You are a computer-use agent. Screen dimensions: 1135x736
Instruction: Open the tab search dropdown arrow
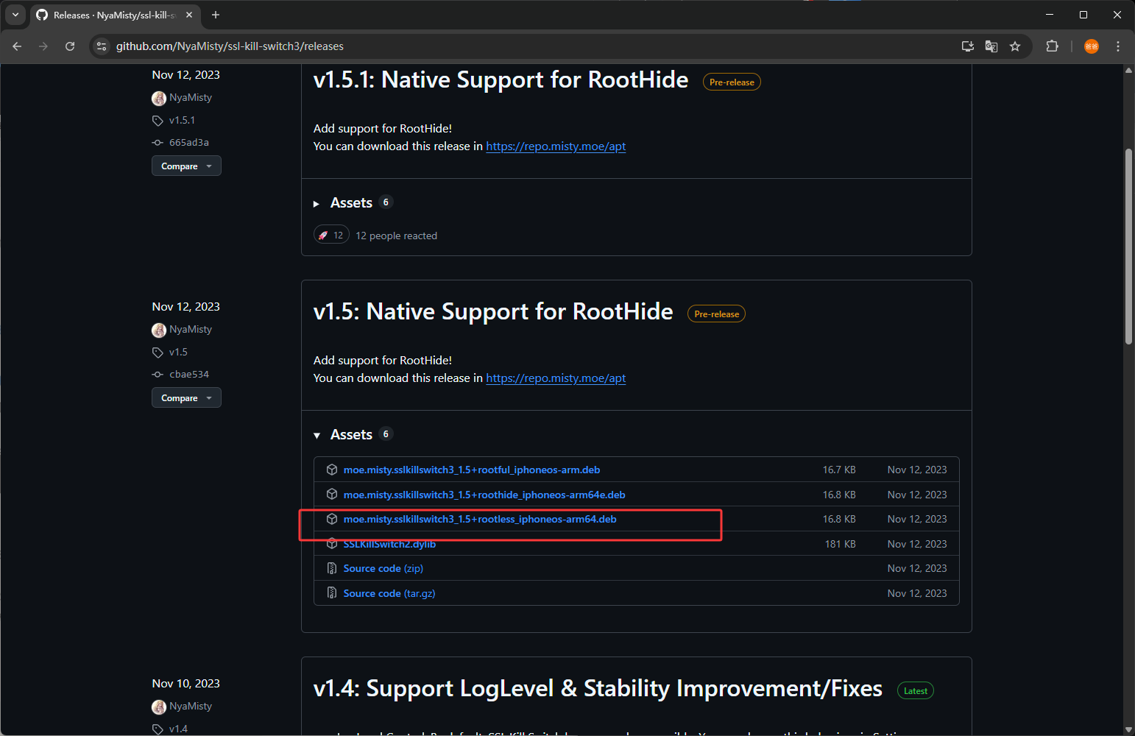[15, 15]
